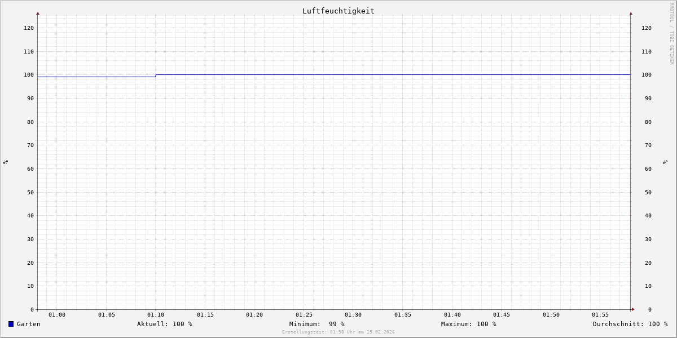Click the red arrow at x-axis end
The height and width of the screenshot is (338, 677).
coord(633,309)
